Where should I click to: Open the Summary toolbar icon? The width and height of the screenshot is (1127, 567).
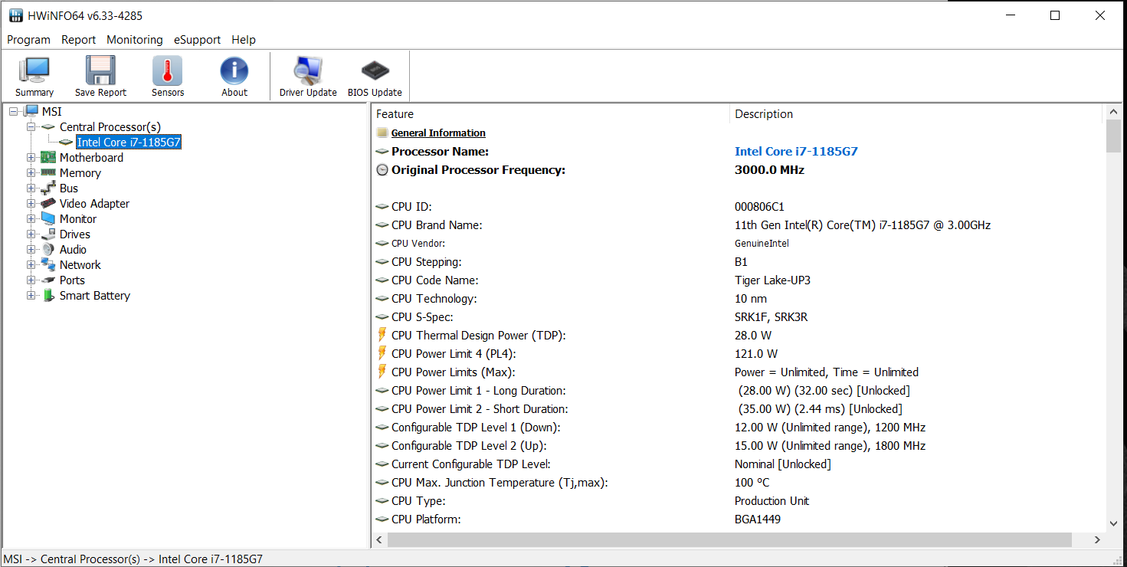click(x=34, y=71)
